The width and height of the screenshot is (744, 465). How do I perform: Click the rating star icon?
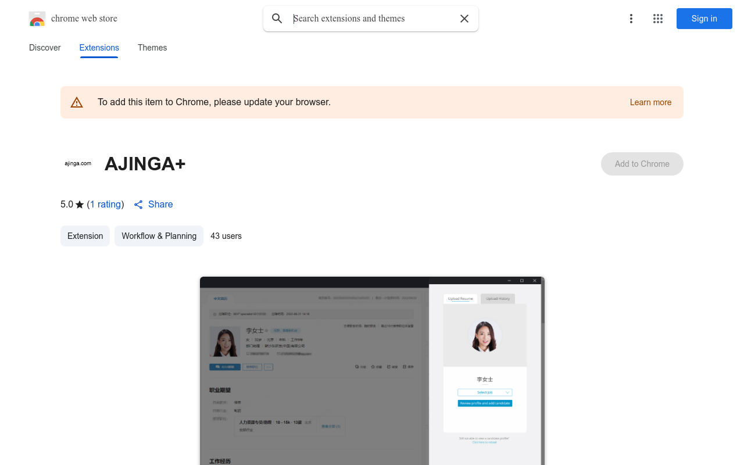click(80, 205)
